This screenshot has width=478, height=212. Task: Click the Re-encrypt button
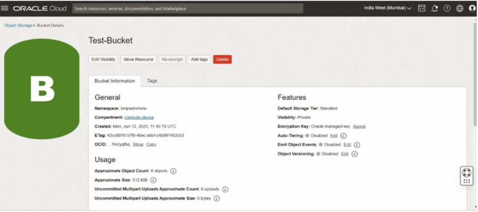(x=172, y=60)
